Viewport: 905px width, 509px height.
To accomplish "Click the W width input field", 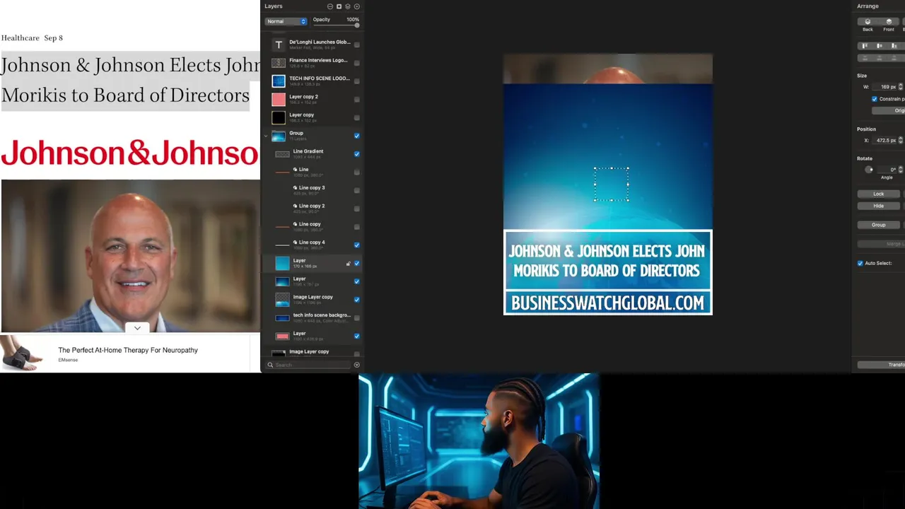I will 885,87.
